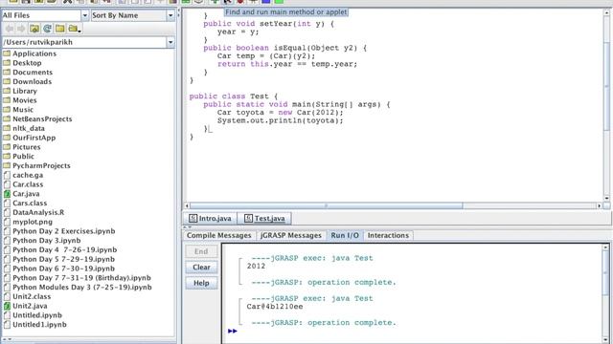Screen dimensions: 613x344
Task: Click the Intro.java tab's file icon
Action: [x=193, y=219]
